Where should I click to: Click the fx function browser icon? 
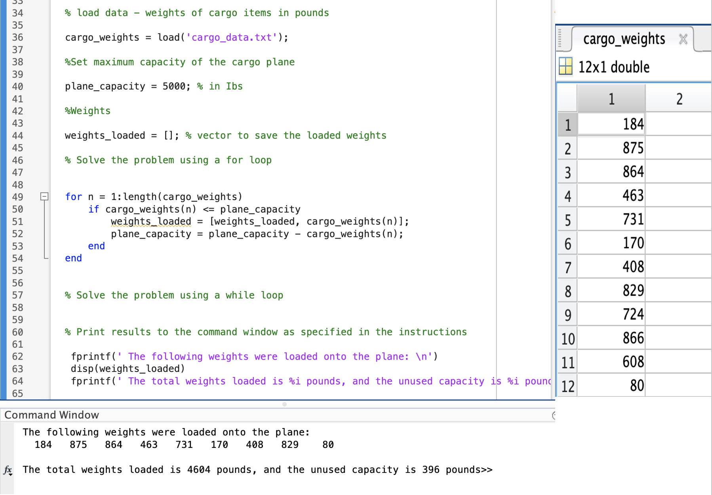click(x=8, y=470)
